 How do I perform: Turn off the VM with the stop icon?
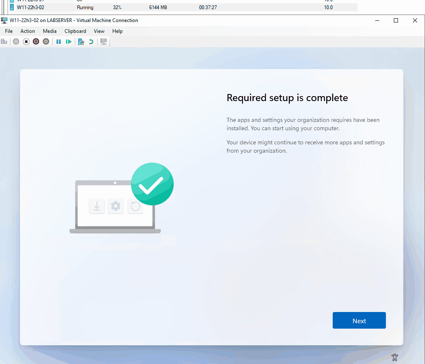point(26,42)
